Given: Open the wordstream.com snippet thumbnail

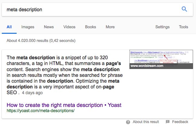Looking at the screenshot, I should coord(161,59).
